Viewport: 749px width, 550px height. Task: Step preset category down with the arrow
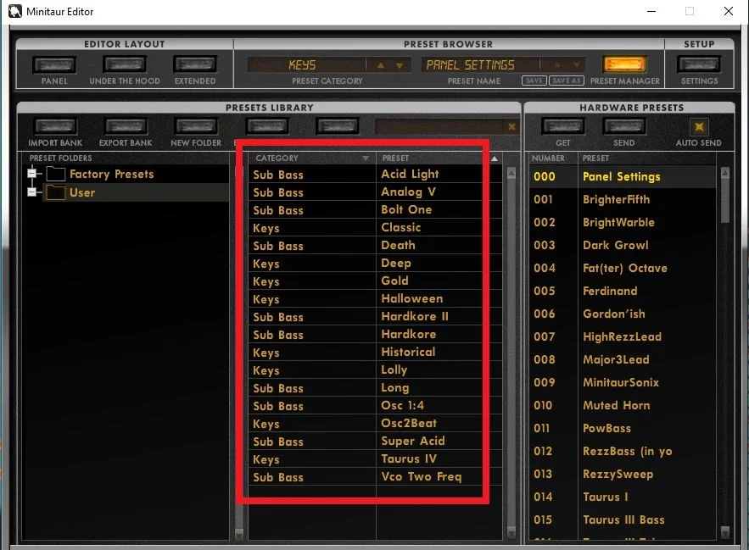coord(400,65)
